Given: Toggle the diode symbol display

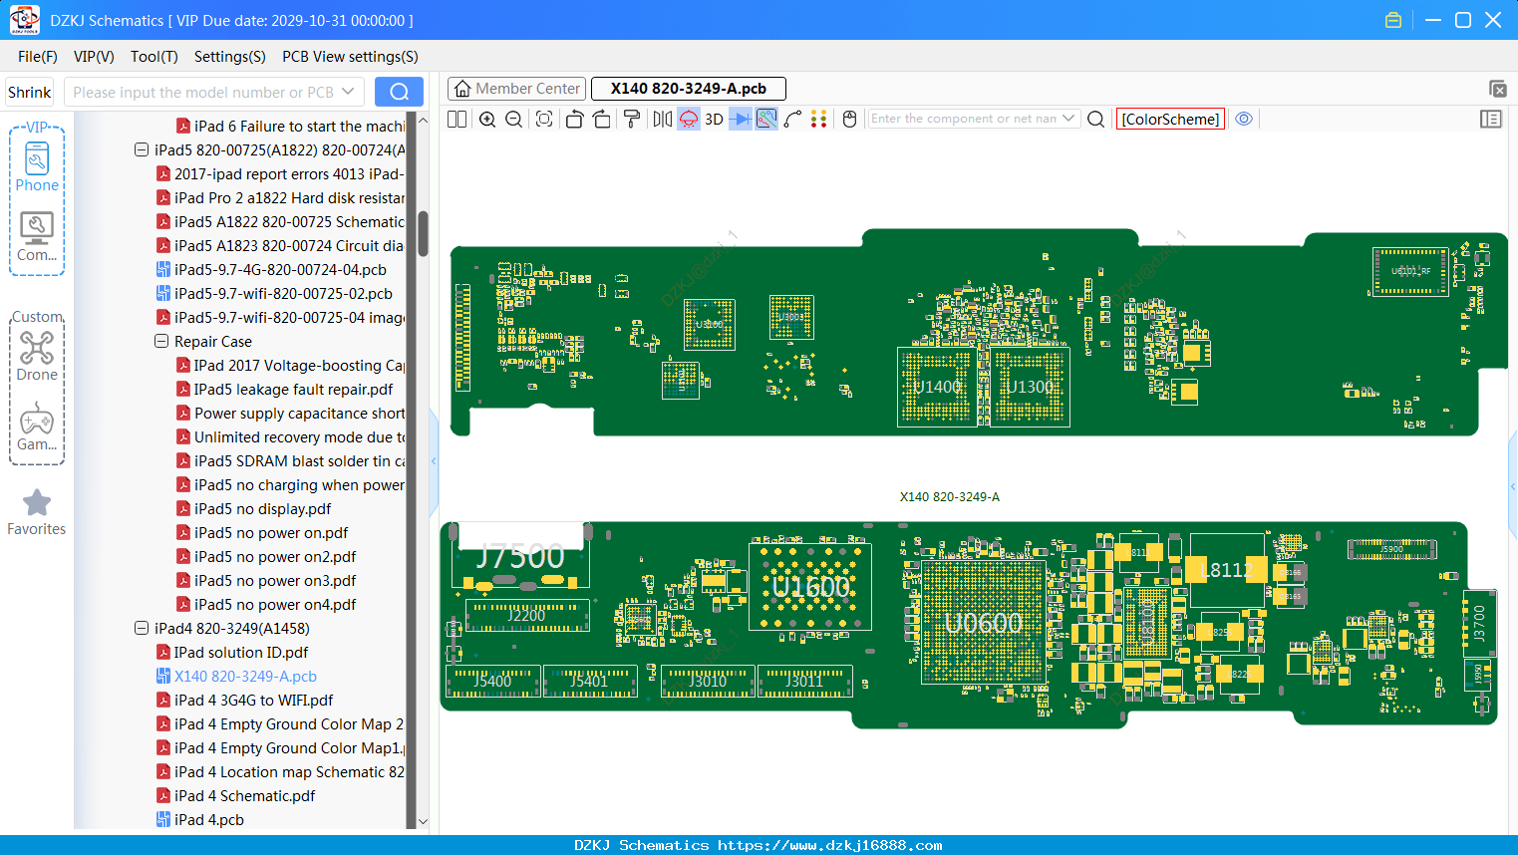Looking at the screenshot, I should [x=741, y=120].
